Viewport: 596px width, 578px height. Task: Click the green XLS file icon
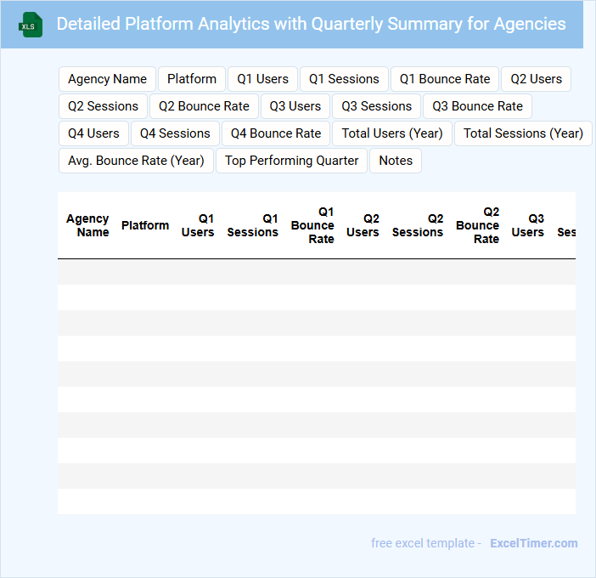pyautogui.click(x=31, y=25)
